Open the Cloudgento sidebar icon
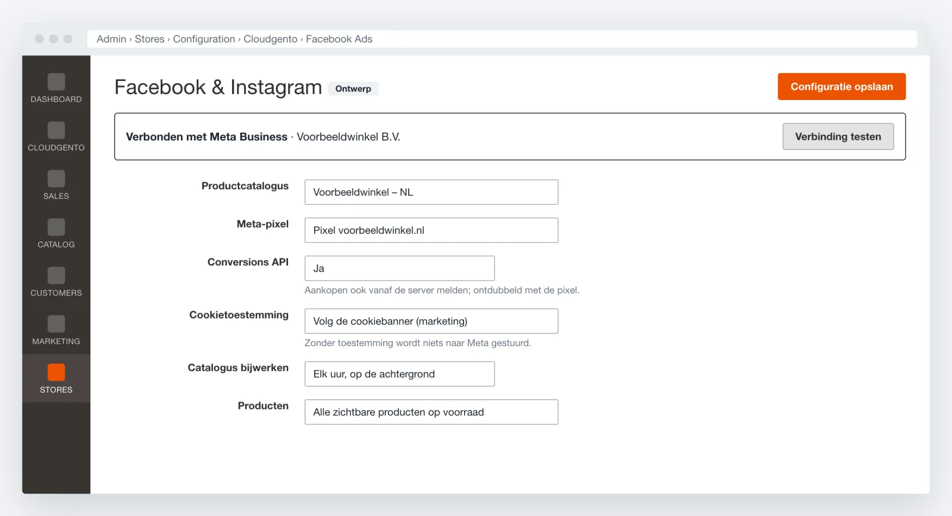Screen dimensions: 952x516 tap(56, 130)
